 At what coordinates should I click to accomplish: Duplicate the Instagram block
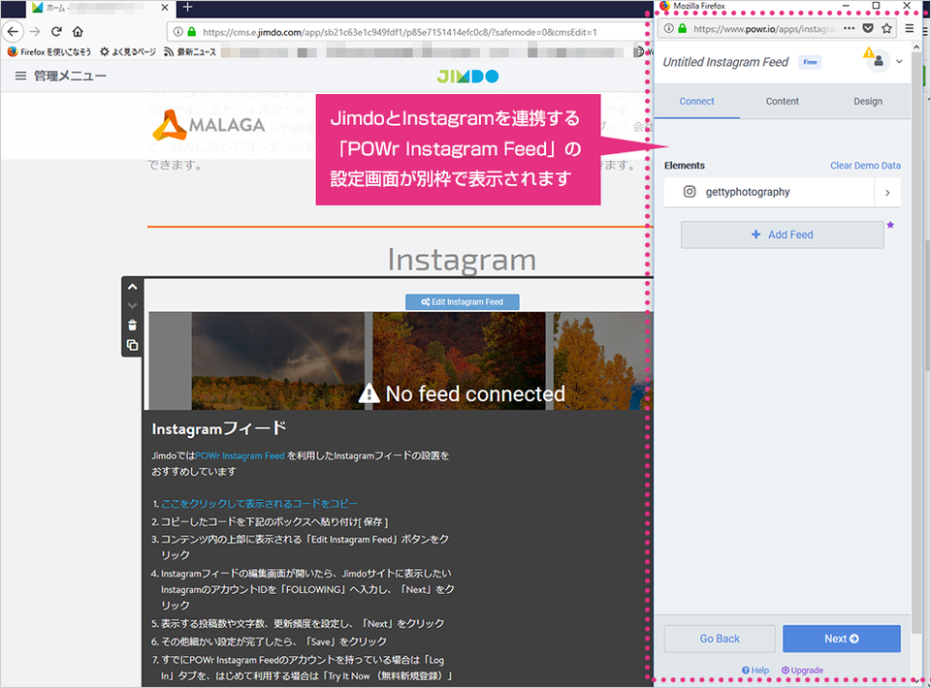coord(133,345)
